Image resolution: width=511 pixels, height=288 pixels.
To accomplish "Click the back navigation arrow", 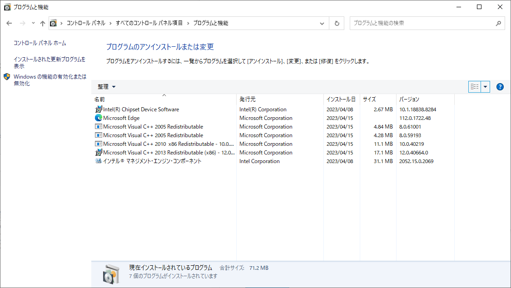I will pyautogui.click(x=9, y=23).
